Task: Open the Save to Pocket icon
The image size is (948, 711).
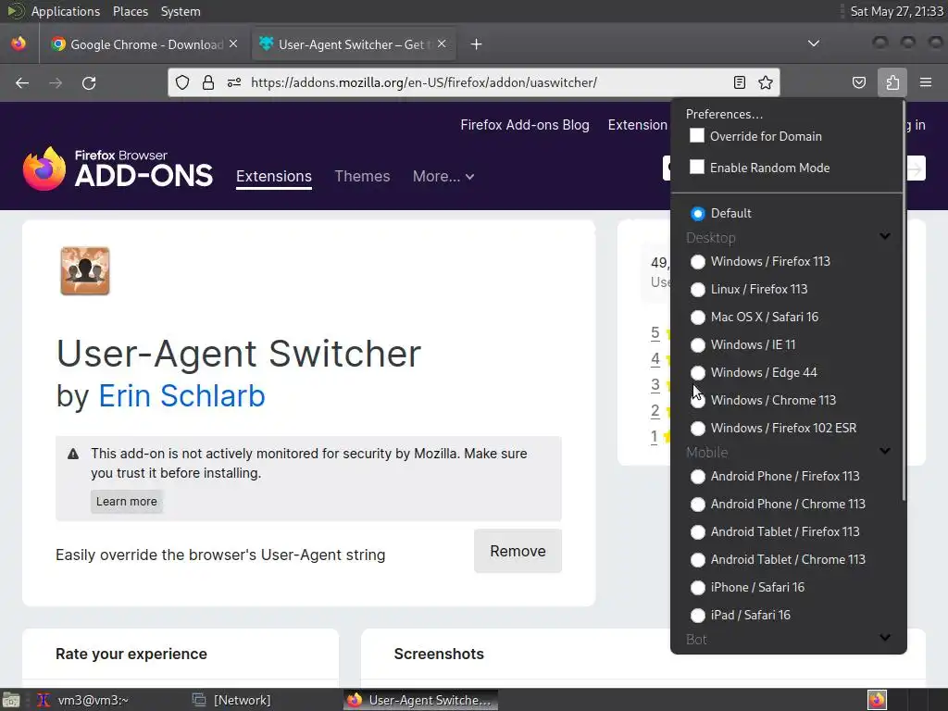Action: pyautogui.click(x=859, y=82)
